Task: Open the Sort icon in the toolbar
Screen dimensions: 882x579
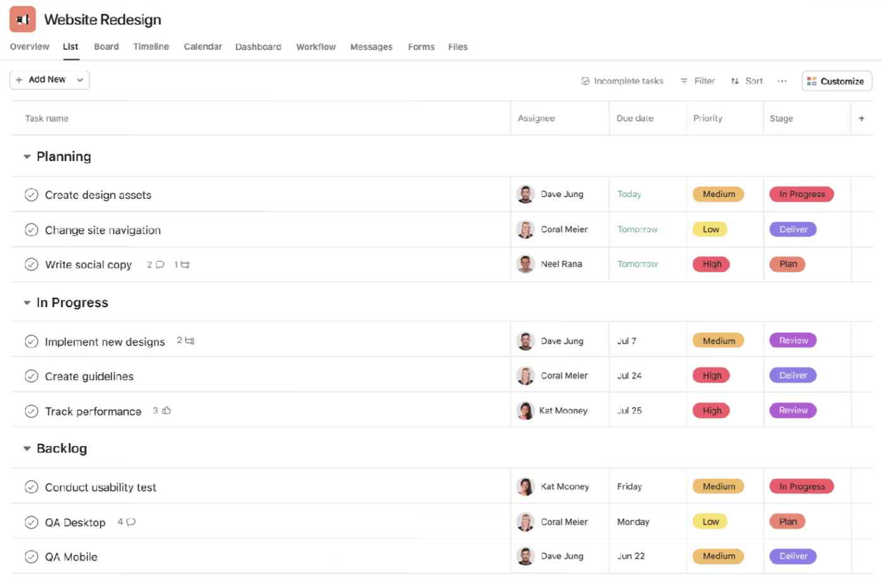Action: tap(735, 81)
